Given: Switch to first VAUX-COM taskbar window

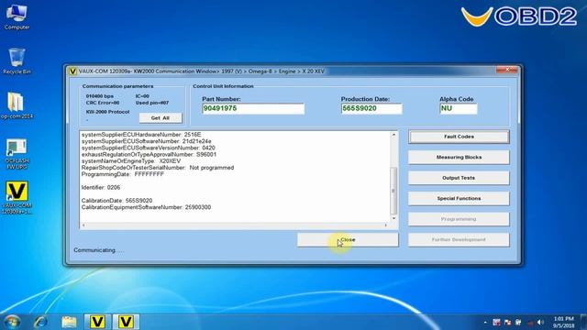Looking at the screenshot, I should point(97,322).
